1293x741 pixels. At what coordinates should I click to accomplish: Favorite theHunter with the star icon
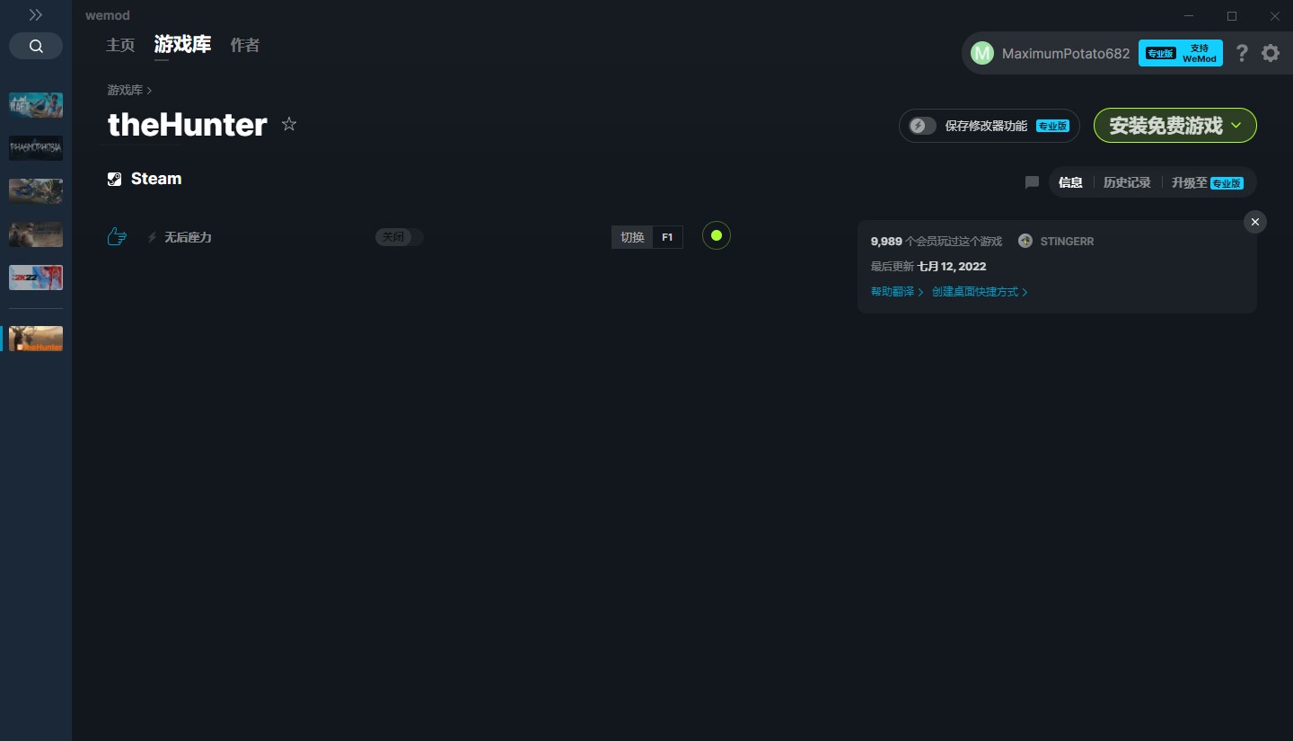click(x=289, y=124)
